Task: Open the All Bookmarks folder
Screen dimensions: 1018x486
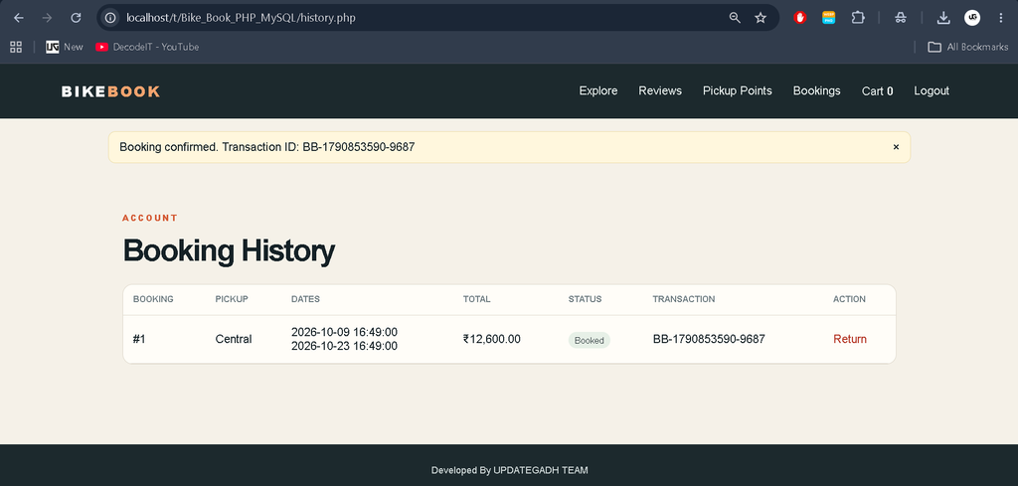Action: click(x=967, y=47)
